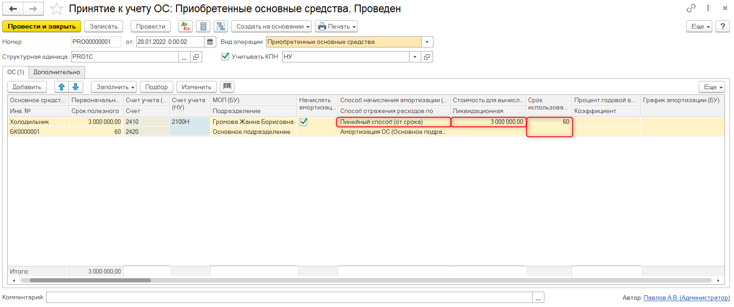734x307 pixels.
Task: Move the row down with blue arrow
Action: click(76, 87)
